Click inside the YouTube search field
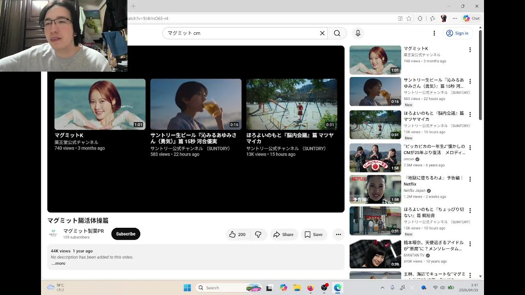Image resolution: width=525 pixels, height=295 pixels. coord(242,33)
